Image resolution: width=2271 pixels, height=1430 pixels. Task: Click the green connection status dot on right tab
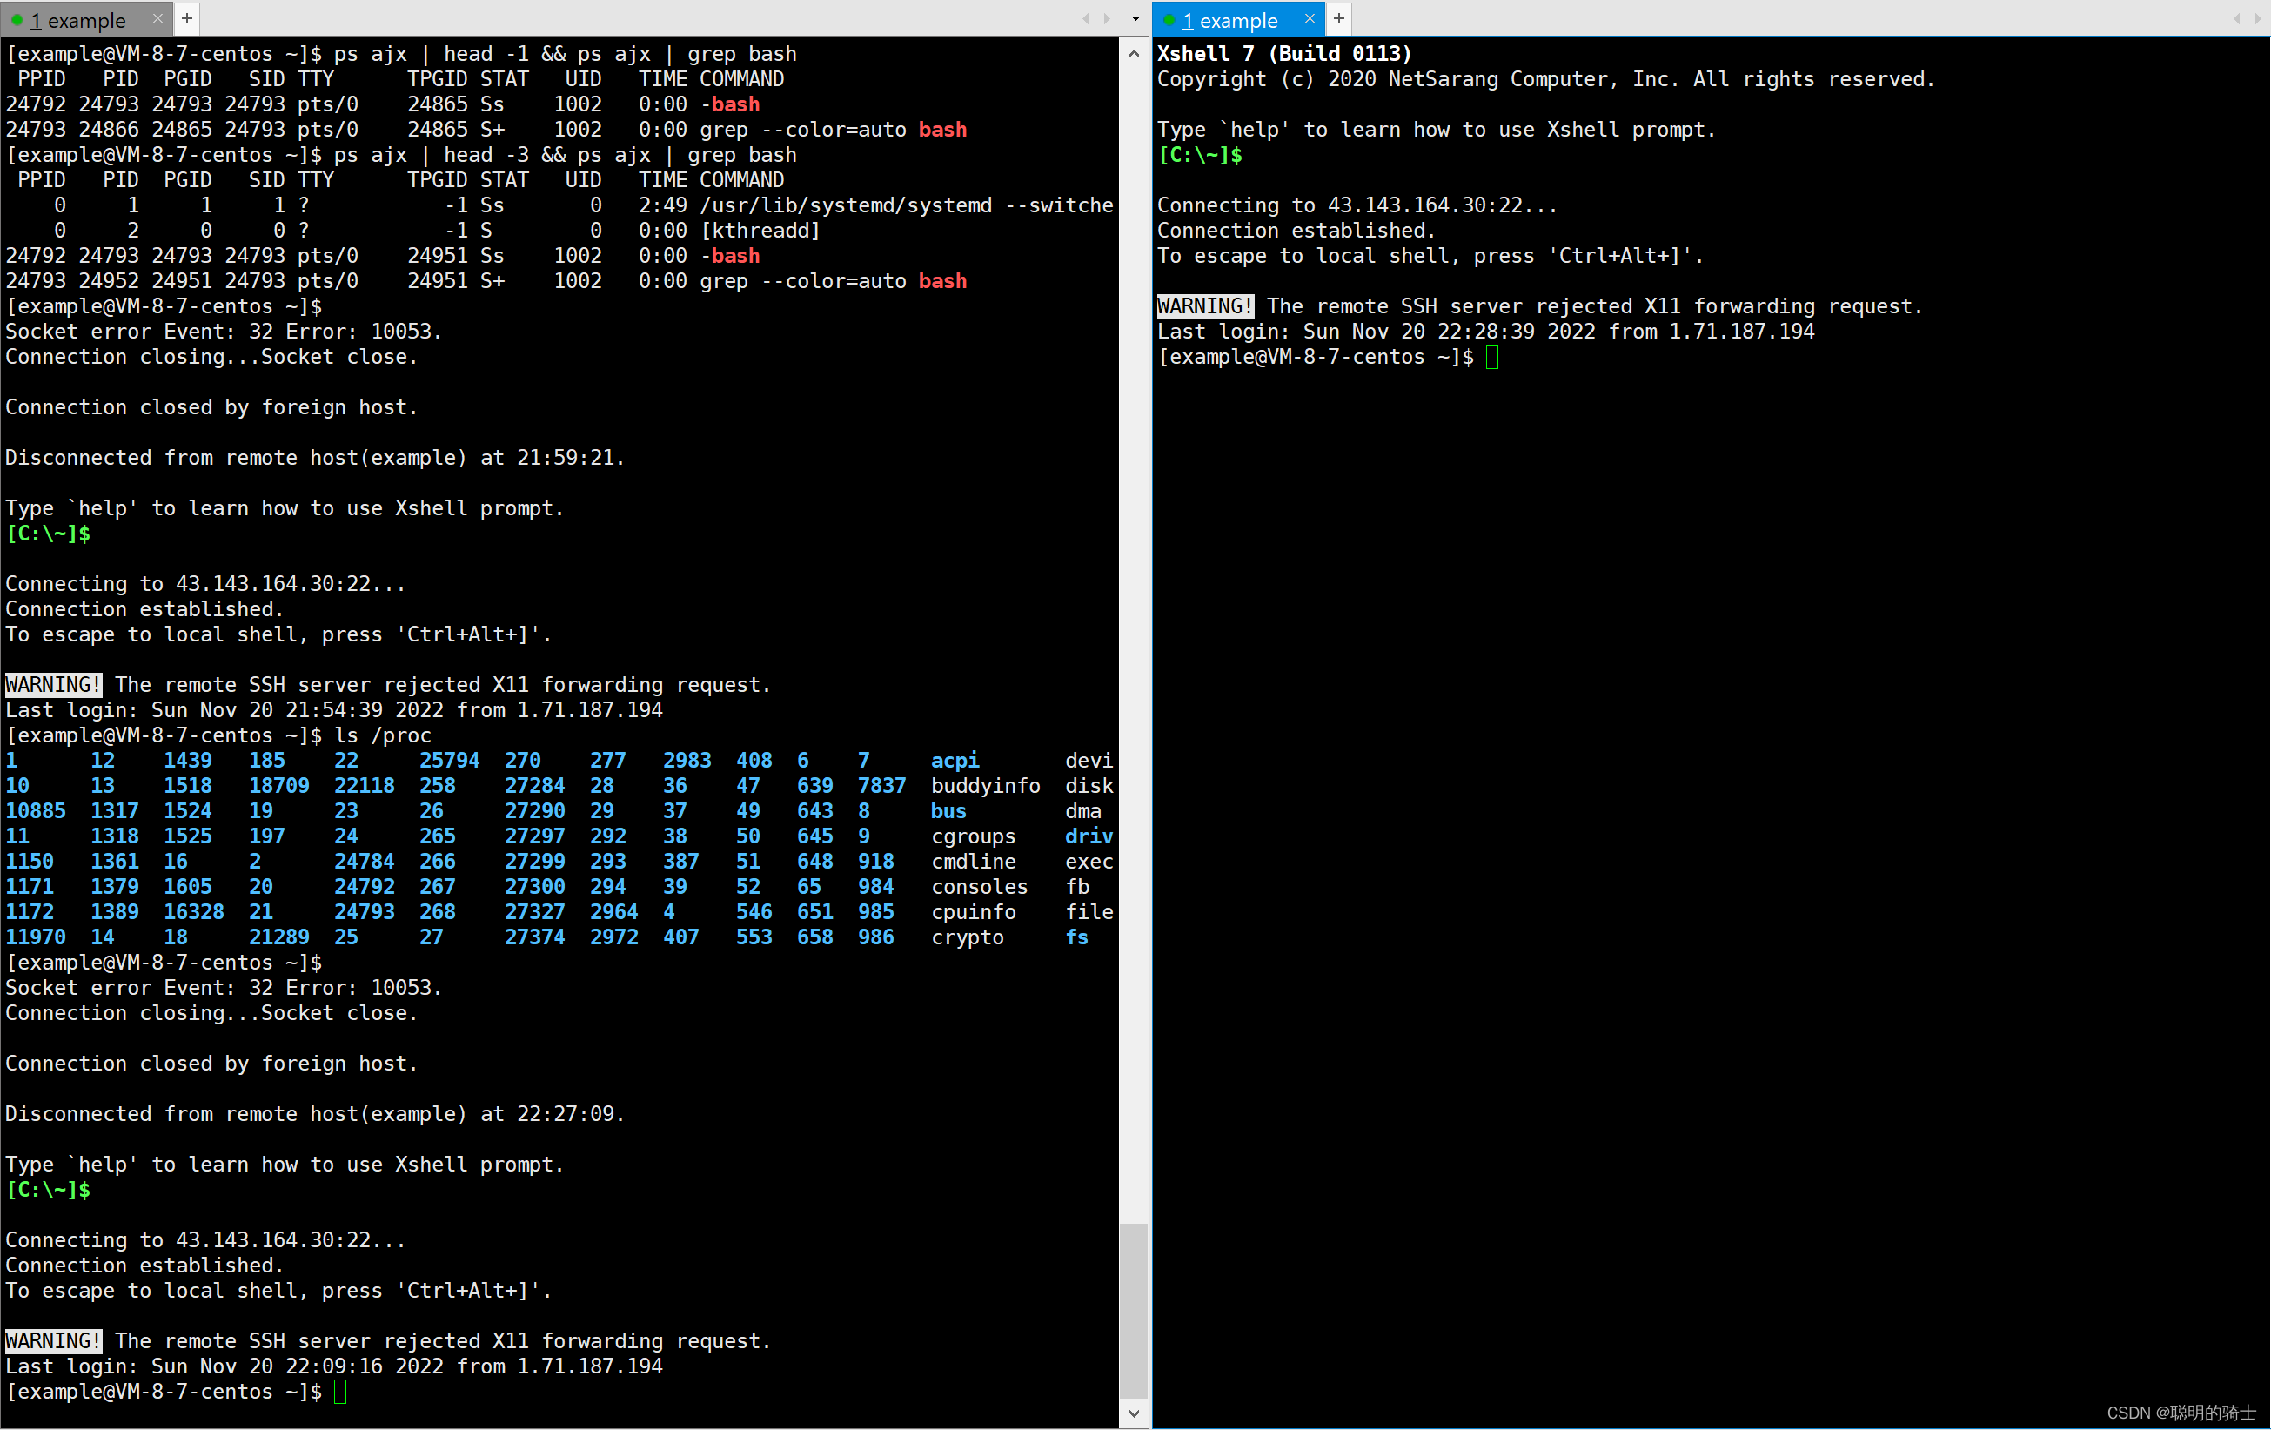(1169, 20)
